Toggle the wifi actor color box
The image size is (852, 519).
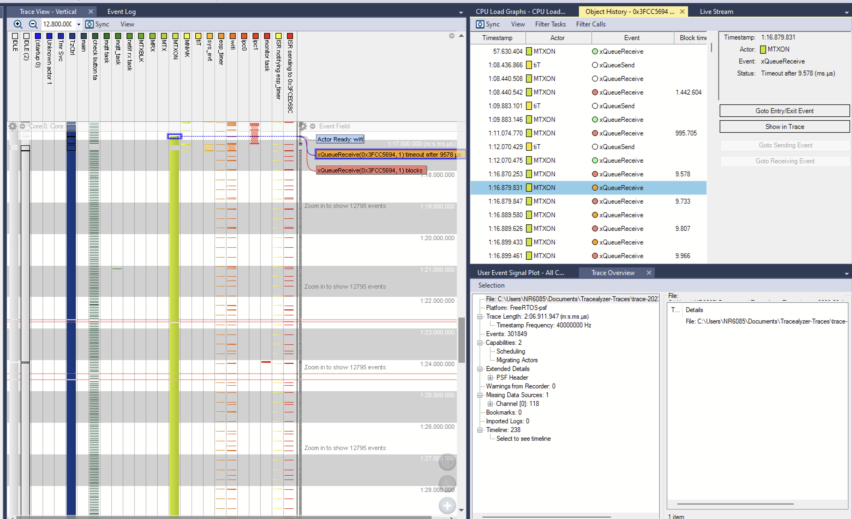tap(233, 36)
